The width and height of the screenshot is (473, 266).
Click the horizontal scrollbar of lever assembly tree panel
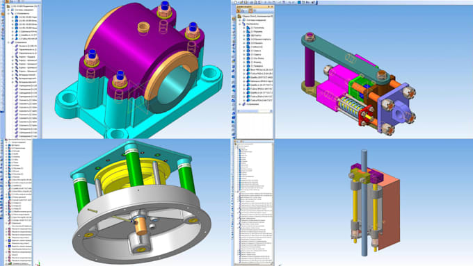pyautogui.click(x=255, y=111)
